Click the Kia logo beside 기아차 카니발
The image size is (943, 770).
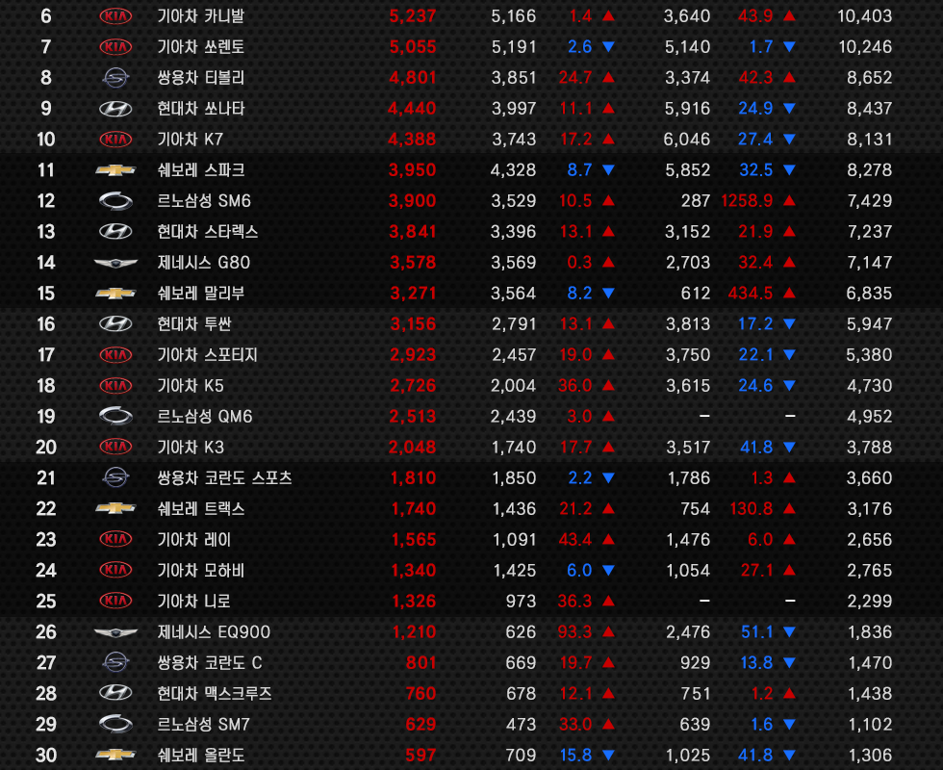[x=115, y=16]
